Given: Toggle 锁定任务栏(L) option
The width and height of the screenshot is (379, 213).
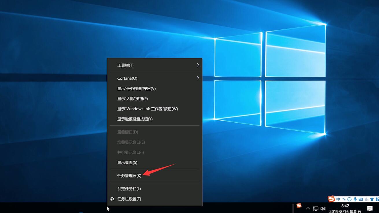Looking at the screenshot, I should [x=154, y=189].
